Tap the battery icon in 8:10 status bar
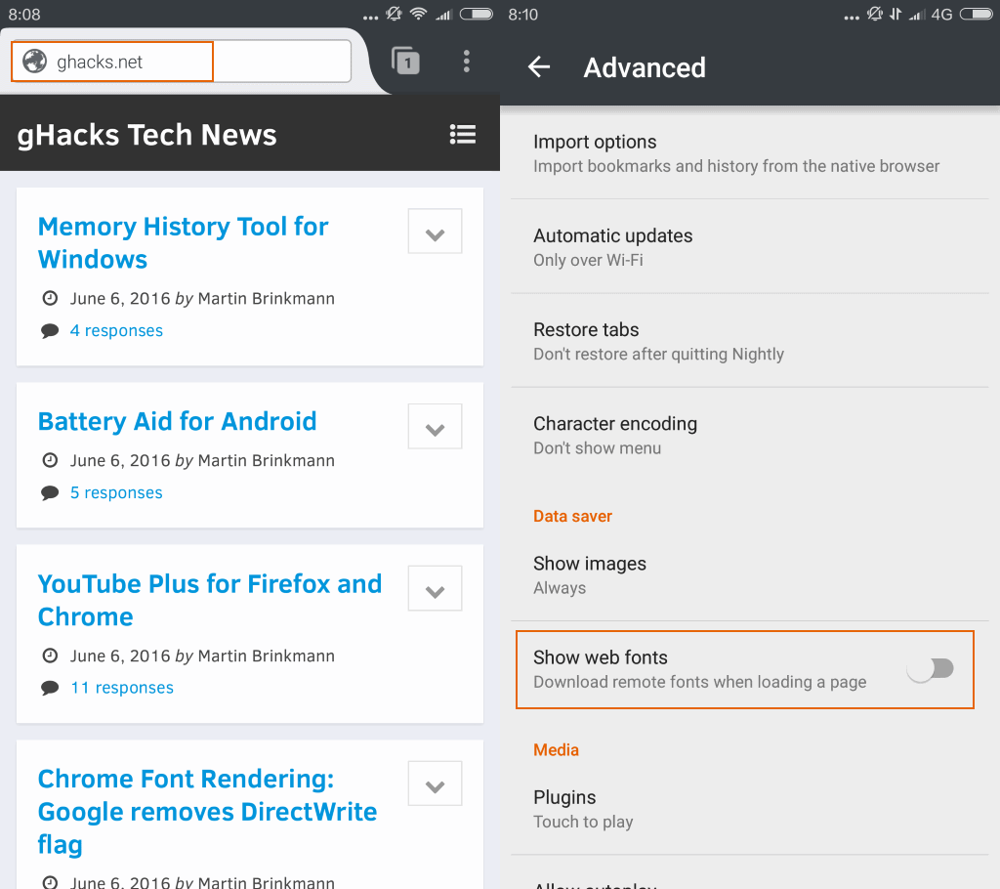 (x=976, y=14)
